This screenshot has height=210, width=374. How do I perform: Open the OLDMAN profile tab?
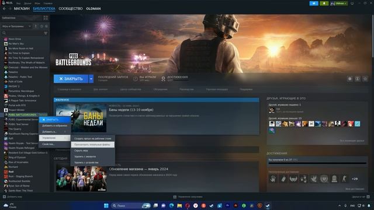click(x=93, y=9)
